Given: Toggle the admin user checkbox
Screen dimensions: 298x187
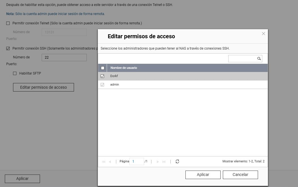Looking at the screenshot, I should [103, 85].
